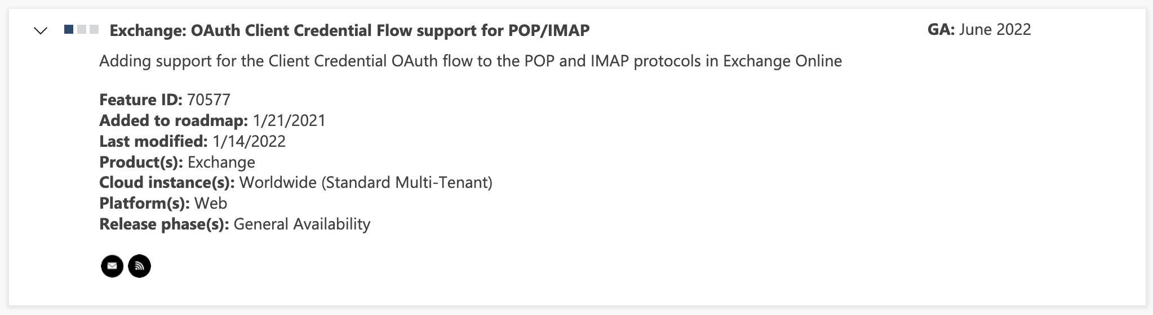
Task: Click the 'Exchange' product value
Action: coord(221,162)
